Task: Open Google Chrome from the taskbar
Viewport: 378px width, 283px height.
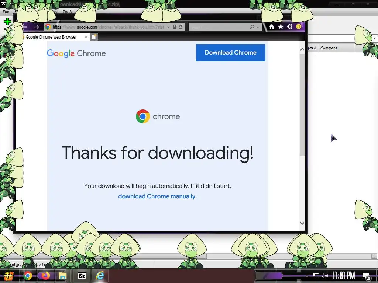Action: point(28,276)
